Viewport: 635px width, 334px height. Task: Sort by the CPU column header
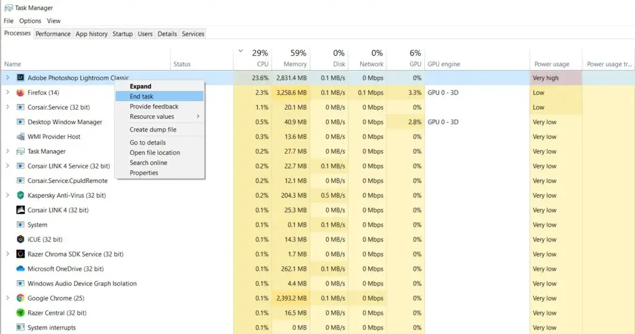pyautogui.click(x=253, y=58)
